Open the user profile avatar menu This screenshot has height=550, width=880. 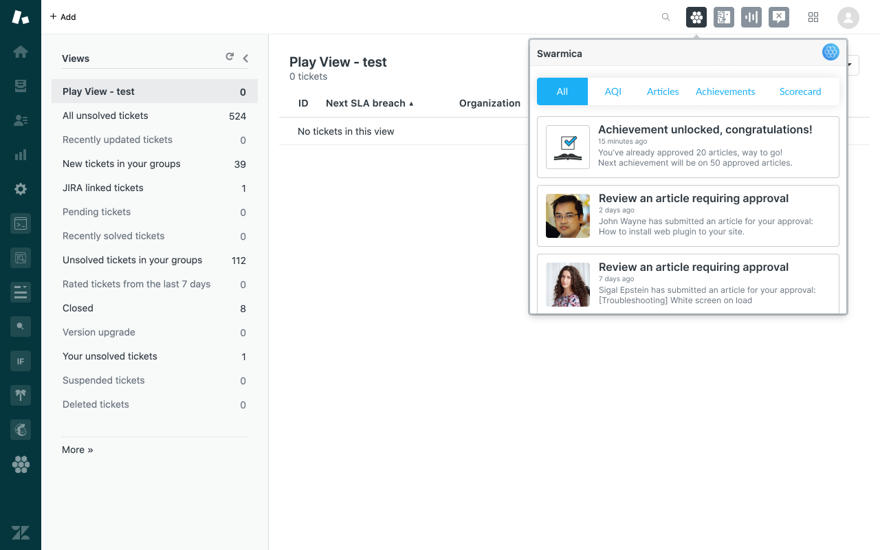[848, 17]
